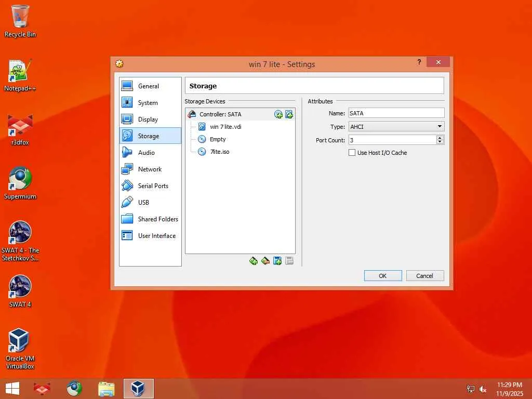Viewport: 532px width, 399px height.
Task: Click add optical drive icon on SATA controller
Action: [278, 114]
